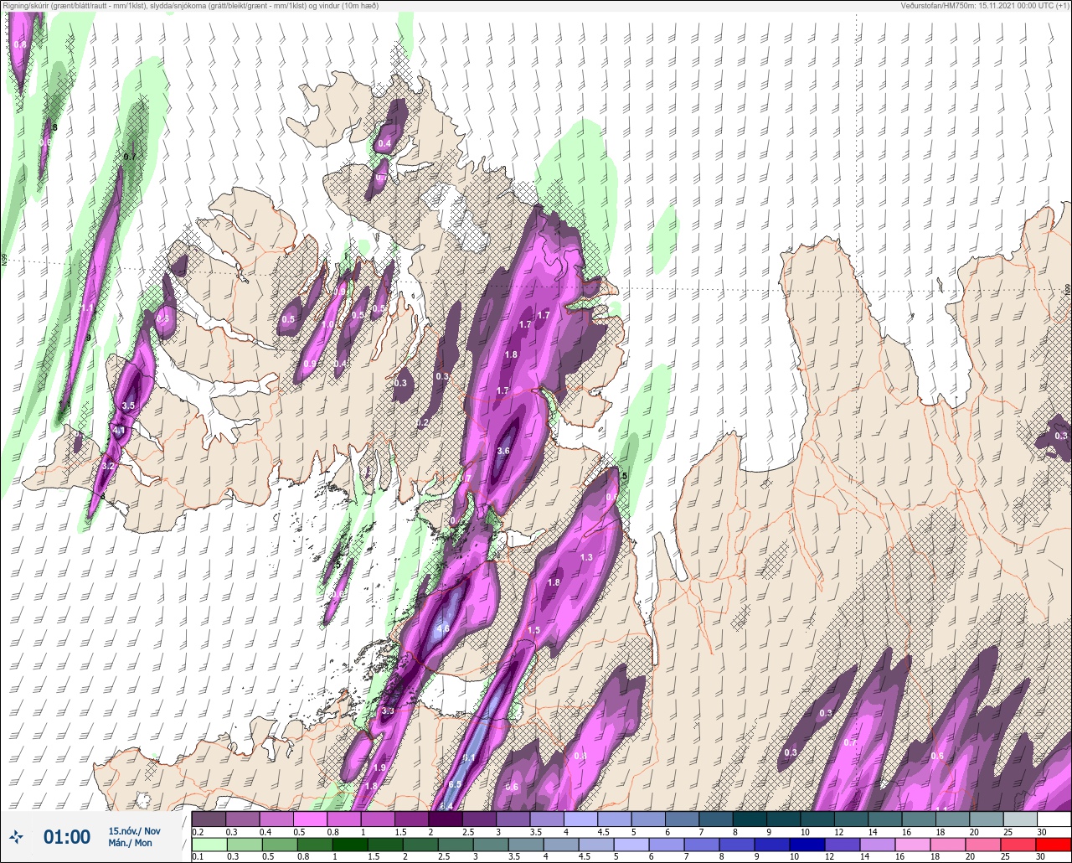Click the 3.5 precipitation value on the western peninsula
This screenshot has width=1072, height=863.
click(x=128, y=406)
